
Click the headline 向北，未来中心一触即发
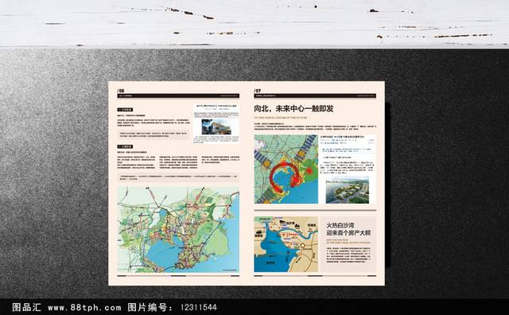click(x=293, y=109)
